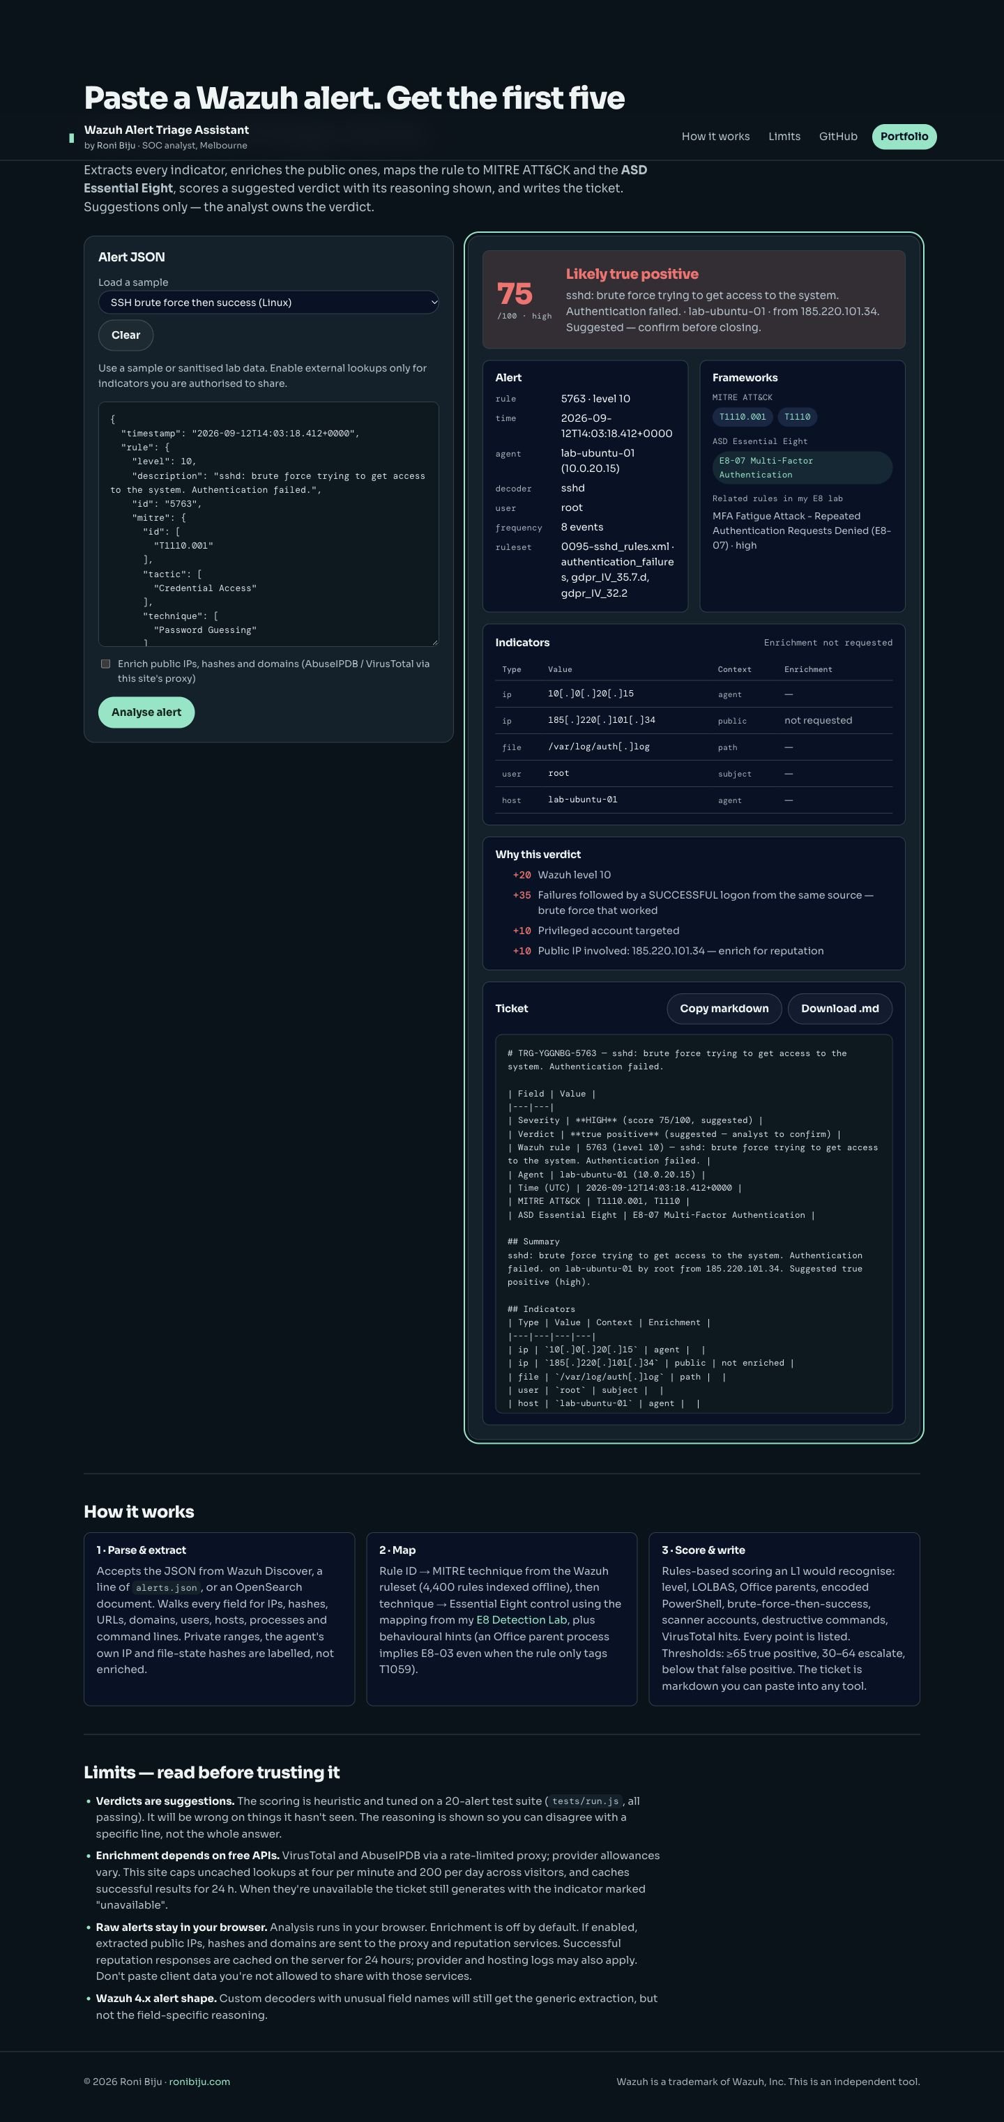Screen dimensions: 1004x2122
Task: Click the E8-07 Multi-Factor Authentication tag
Action: click(803, 468)
